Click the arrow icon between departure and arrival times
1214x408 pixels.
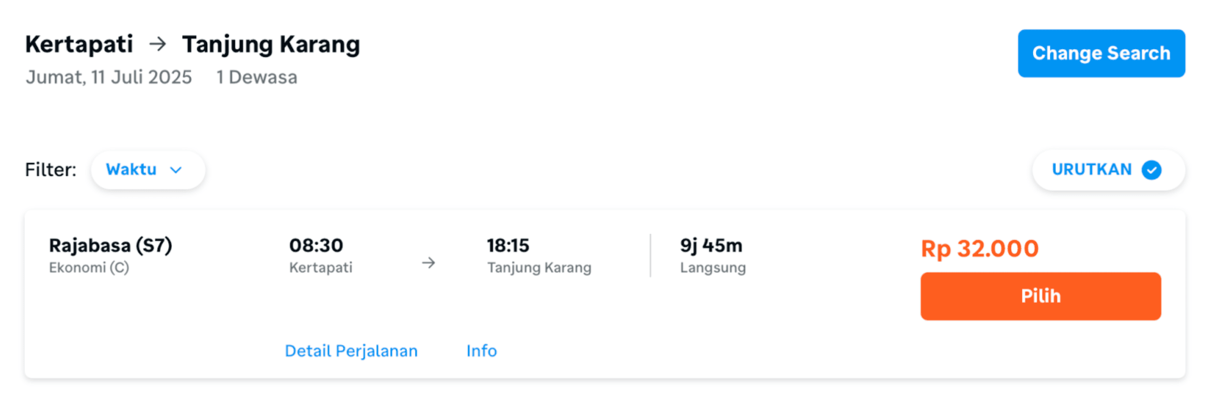coord(428,263)
